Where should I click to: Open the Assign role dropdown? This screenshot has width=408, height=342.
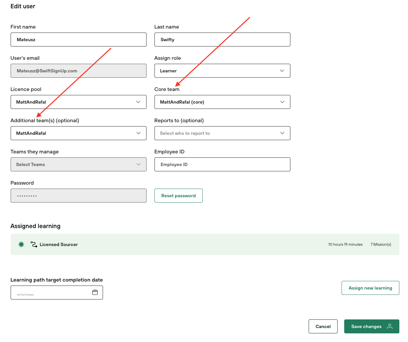(222, 71)
